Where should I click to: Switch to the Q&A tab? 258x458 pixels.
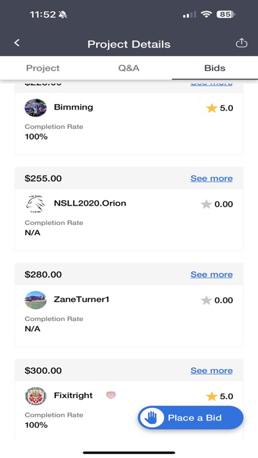point(129,68)
